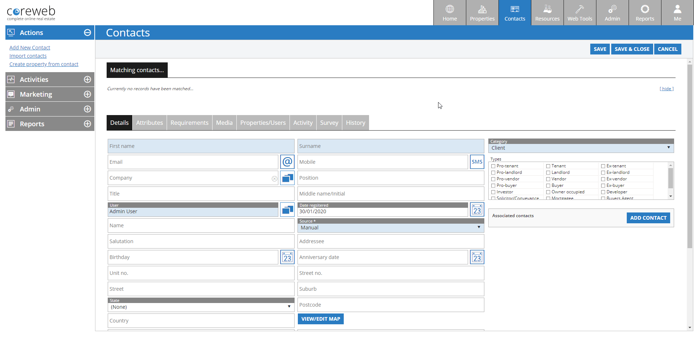Image resolution: width=694 pixels, height=338 pixels.
Task: Open the Anniversary date calendar icon
Action: click(477, 257)
